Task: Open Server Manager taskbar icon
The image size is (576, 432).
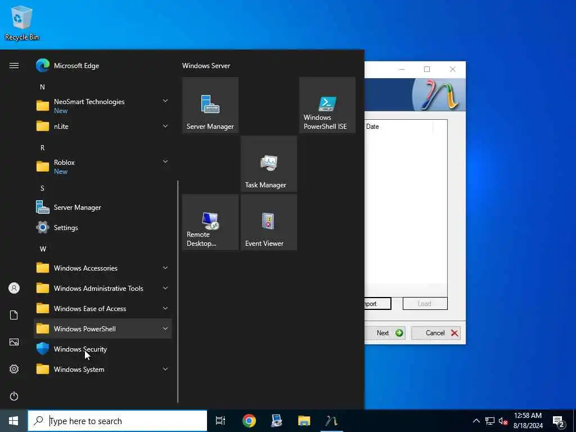Action: pyautogui.click(x=276, y=421)
